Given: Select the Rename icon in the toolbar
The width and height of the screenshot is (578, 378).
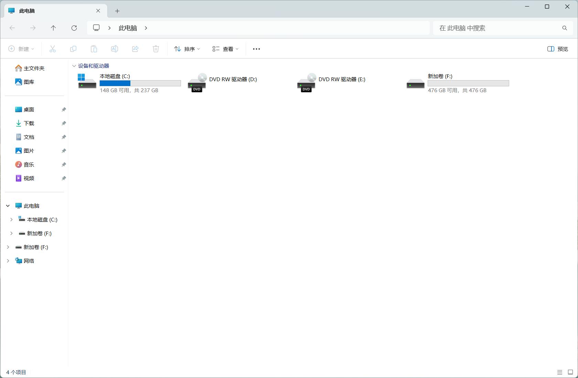Looking at the screenshot, I should pos(114,49).
